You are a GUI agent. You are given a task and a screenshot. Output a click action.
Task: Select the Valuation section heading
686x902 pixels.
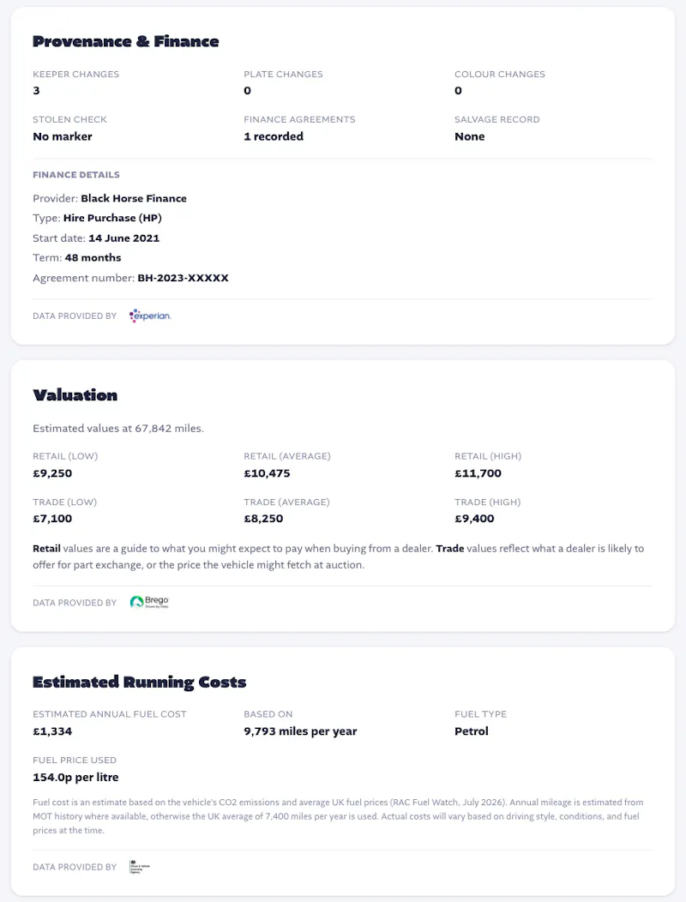pos(75,395)
